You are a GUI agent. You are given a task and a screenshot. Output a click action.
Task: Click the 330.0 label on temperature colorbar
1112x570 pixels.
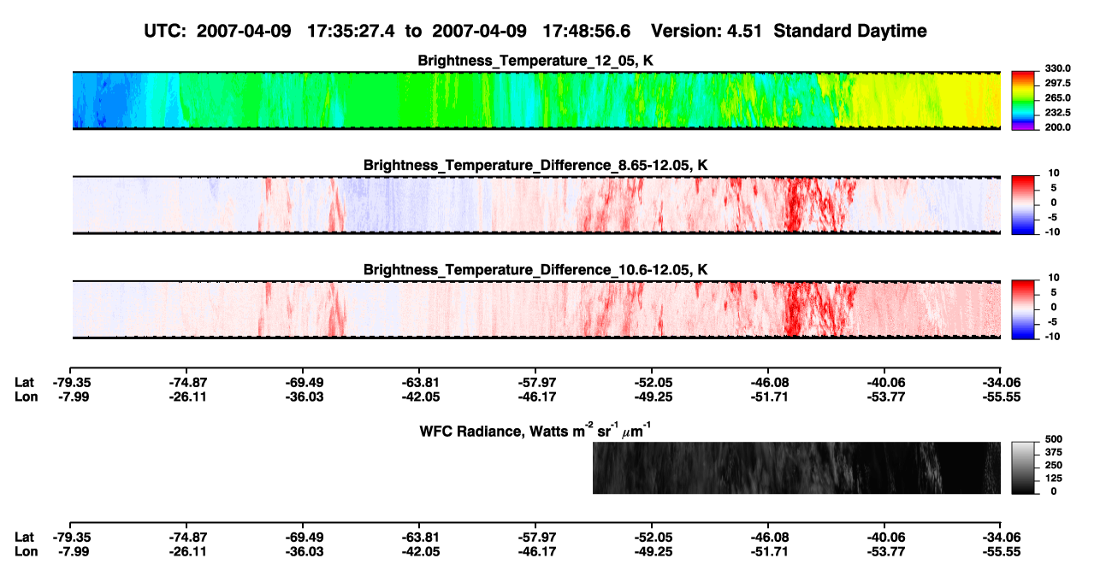[x=1056, y=68]
